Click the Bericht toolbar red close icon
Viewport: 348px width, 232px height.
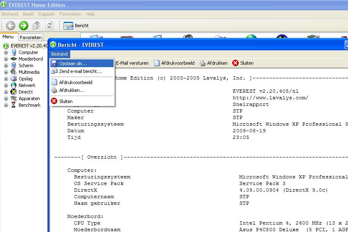(235, 63)
